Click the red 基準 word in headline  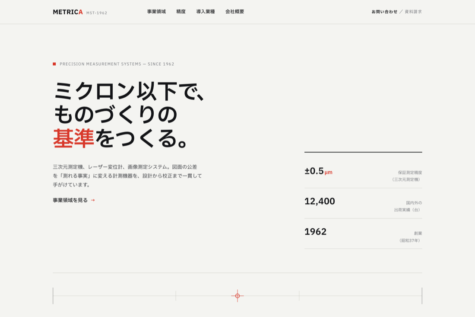(x=73, y=138)
